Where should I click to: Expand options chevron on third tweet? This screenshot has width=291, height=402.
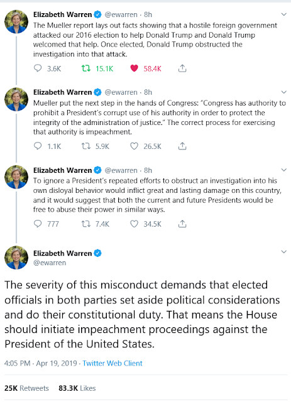pos(283,170)
